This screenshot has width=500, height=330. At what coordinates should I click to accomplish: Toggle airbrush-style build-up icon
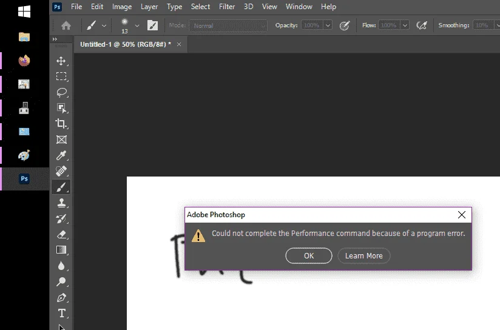pos(422,25)
